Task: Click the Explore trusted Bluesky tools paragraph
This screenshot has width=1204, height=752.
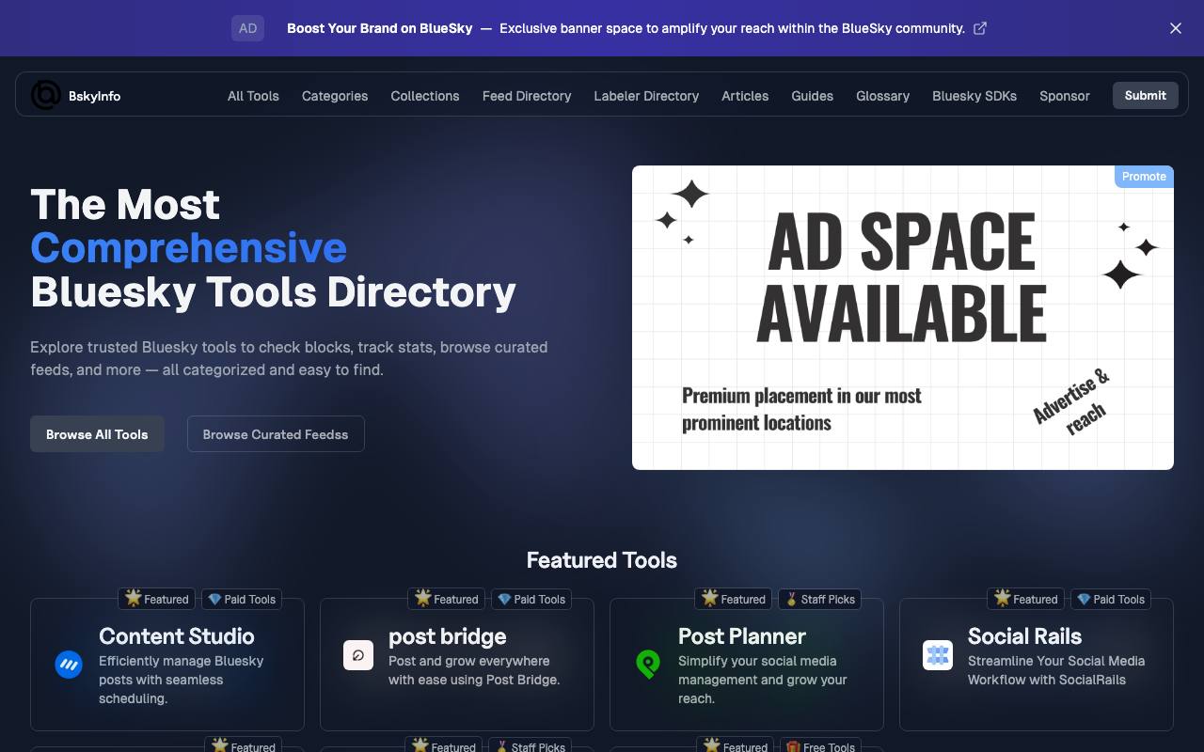Action: point(289,358)
